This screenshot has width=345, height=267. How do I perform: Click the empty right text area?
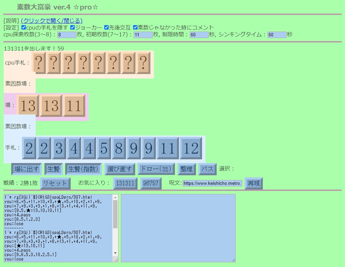[178, 228]
